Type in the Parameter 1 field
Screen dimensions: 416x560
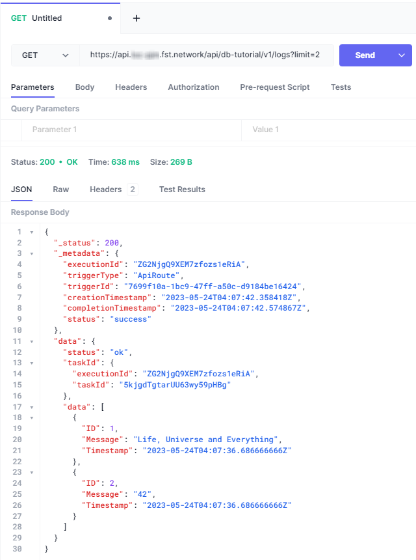[130, 130]
